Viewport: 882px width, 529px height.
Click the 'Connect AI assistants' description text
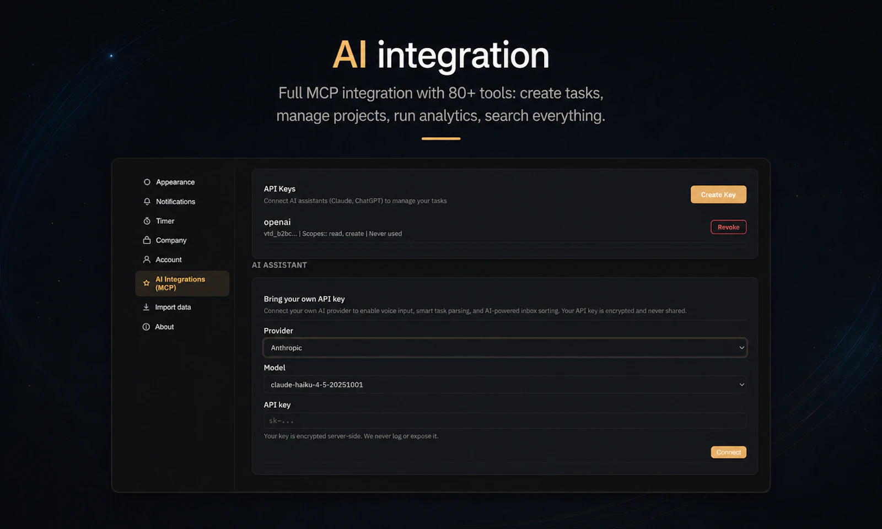click(355, 201)
